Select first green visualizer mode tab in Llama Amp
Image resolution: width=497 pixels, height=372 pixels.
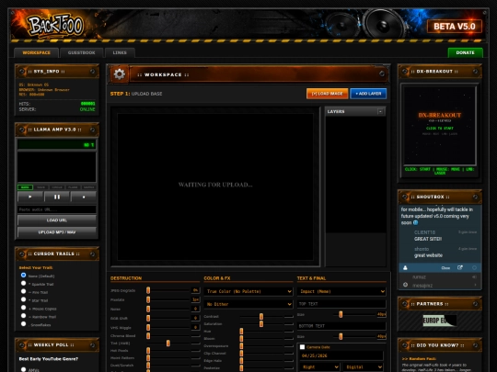coord(25,187)
